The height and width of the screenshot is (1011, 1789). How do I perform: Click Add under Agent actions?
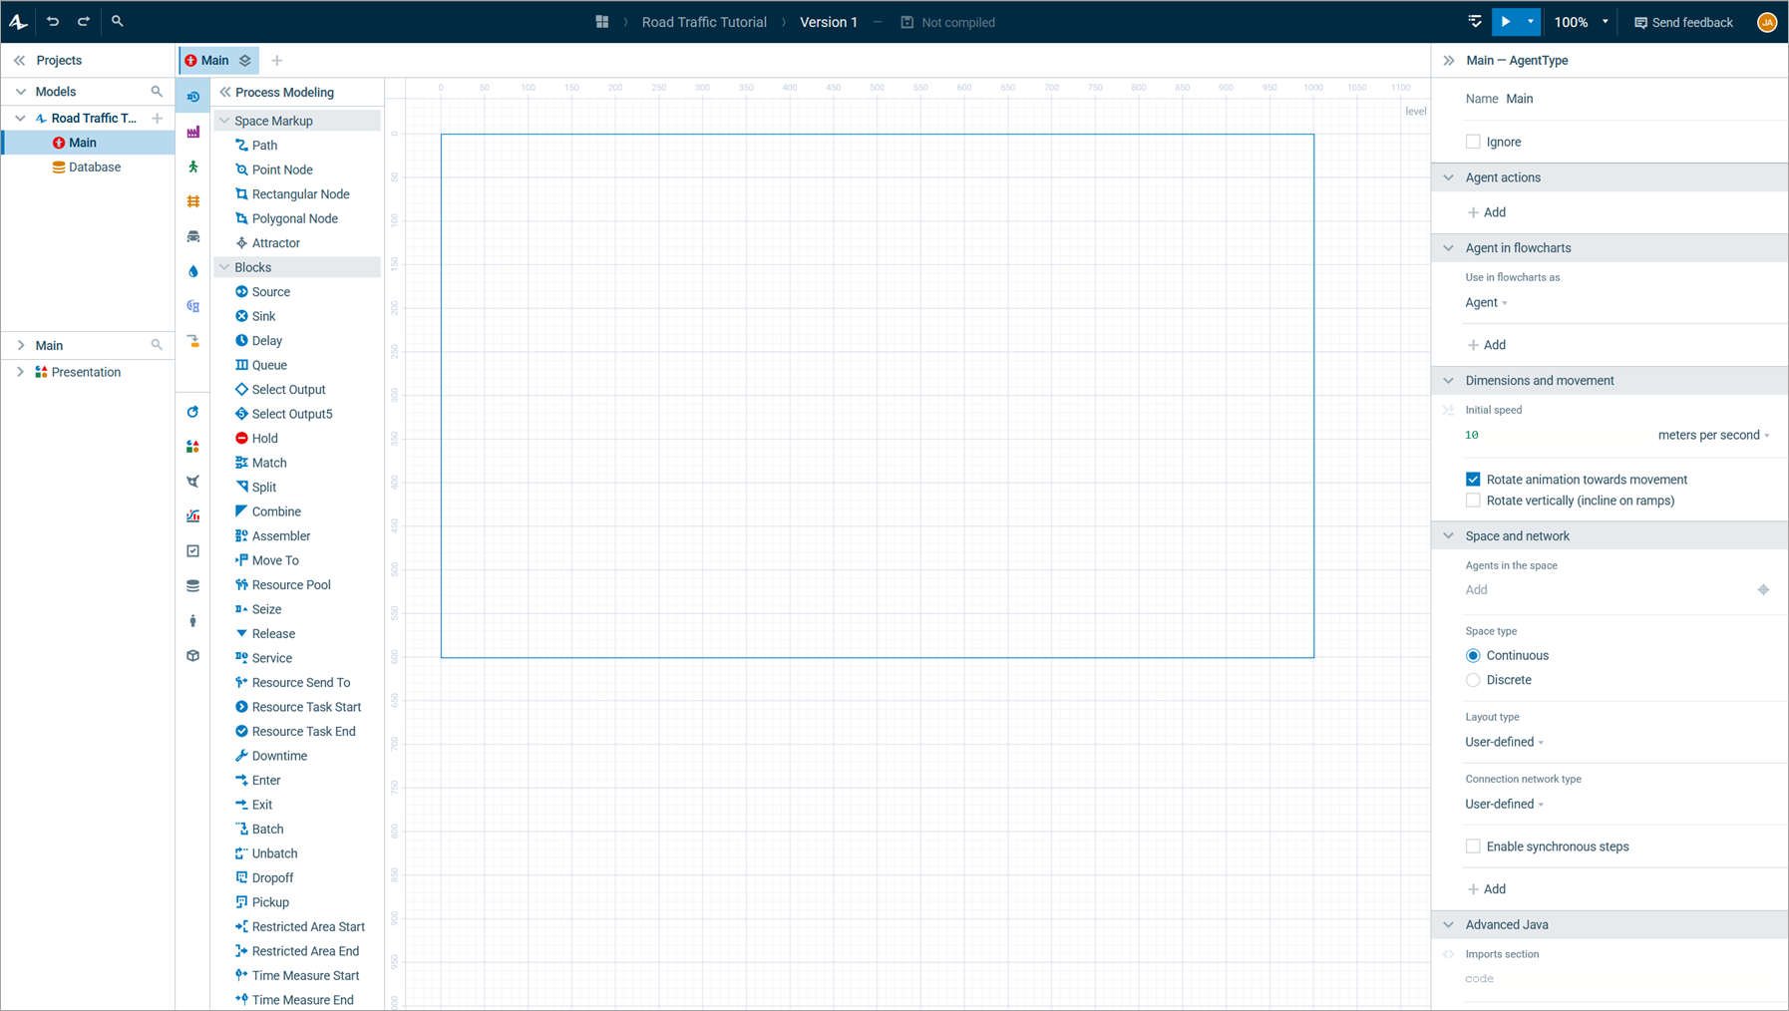pyautogui.click(x=1487, y=212)
